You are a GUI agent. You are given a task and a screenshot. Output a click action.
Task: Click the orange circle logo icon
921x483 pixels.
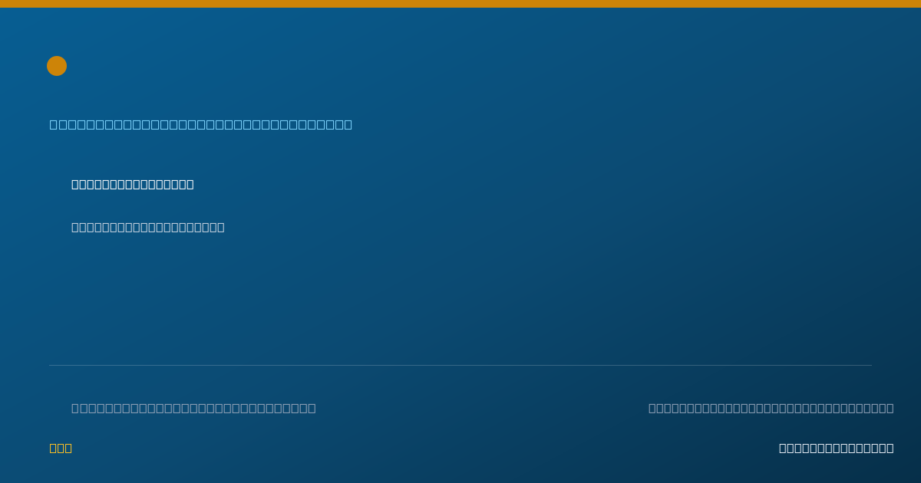click(57, 66)
